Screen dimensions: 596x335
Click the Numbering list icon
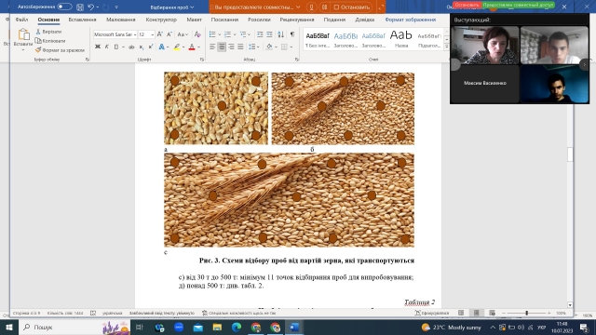tap(227, 34)
